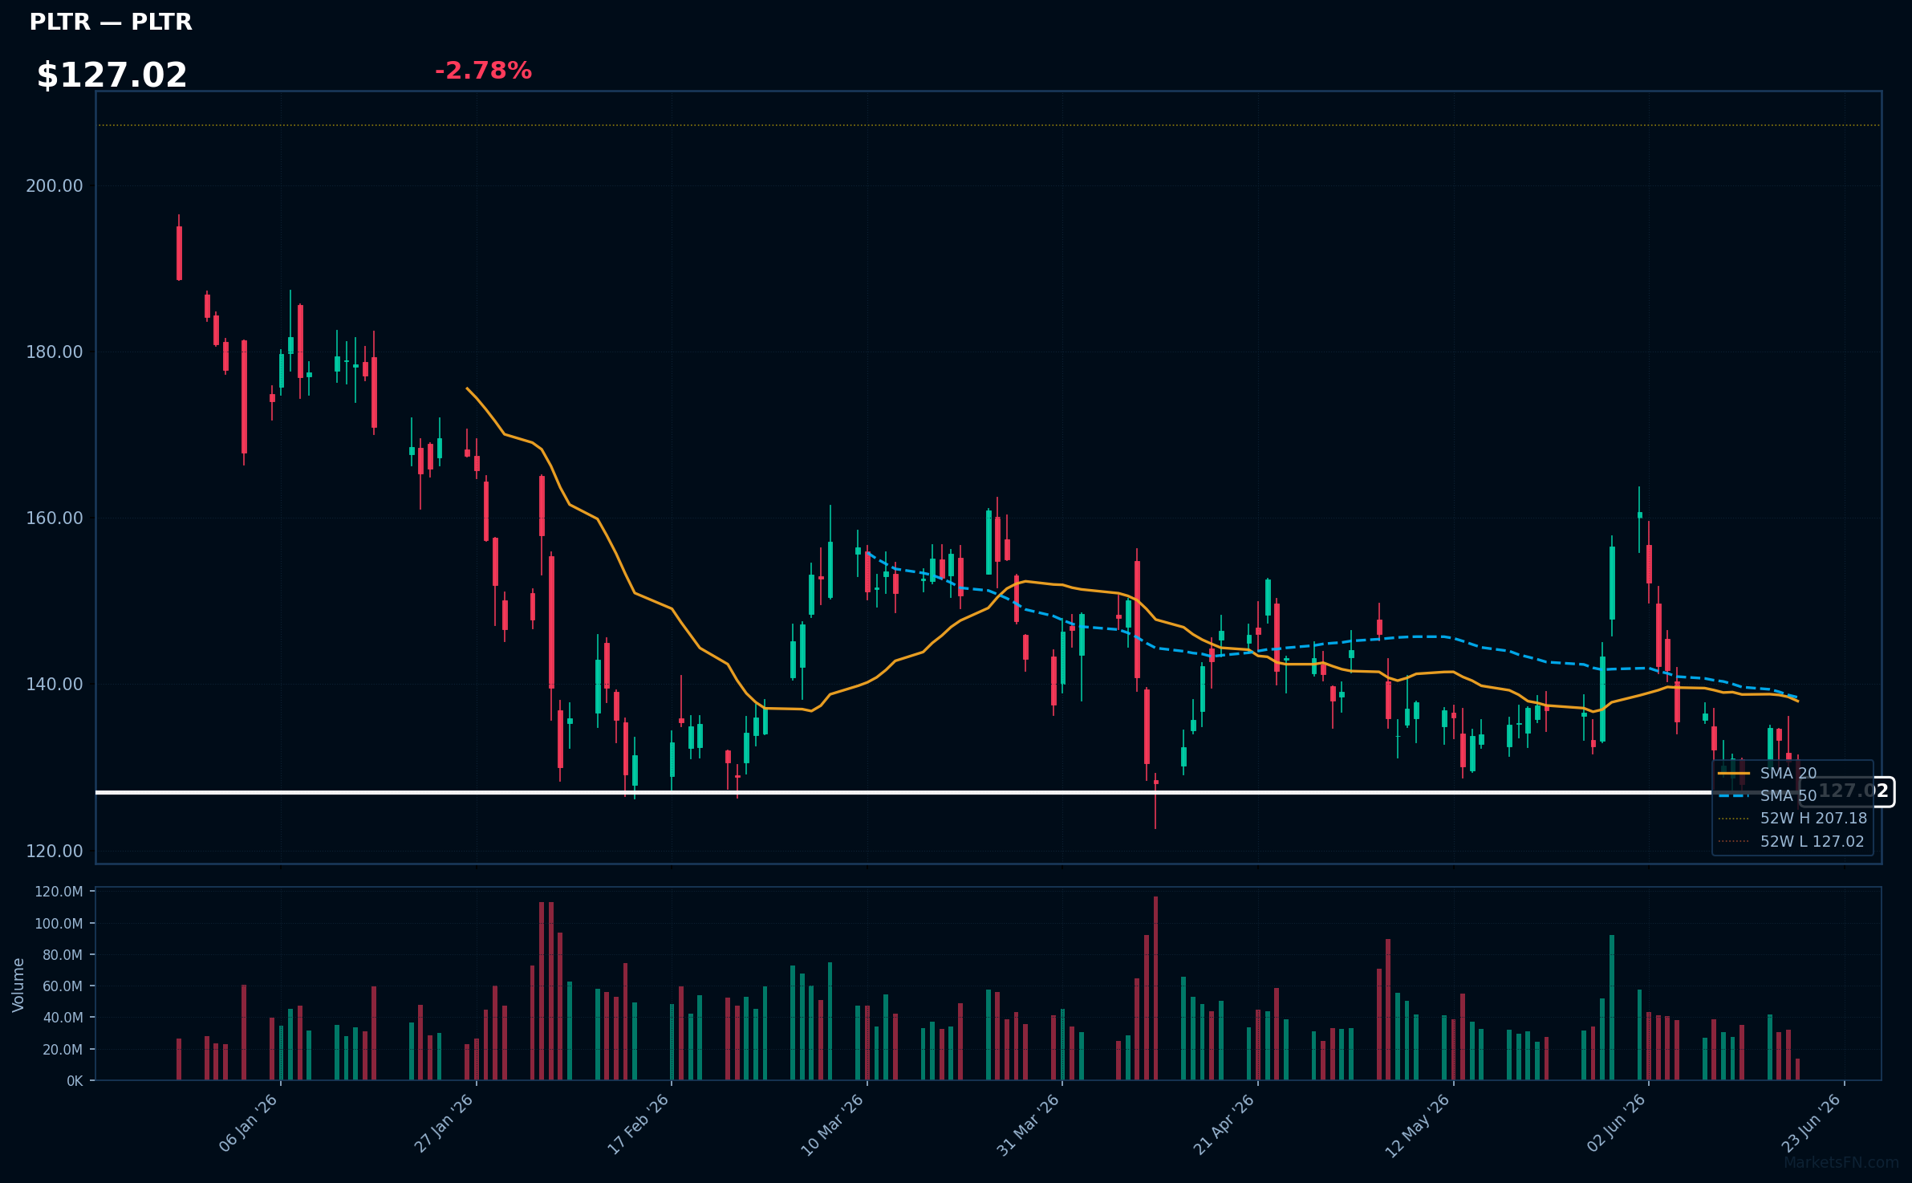
Task: Click the first red candlestick near 195
Action: point(179,247)
